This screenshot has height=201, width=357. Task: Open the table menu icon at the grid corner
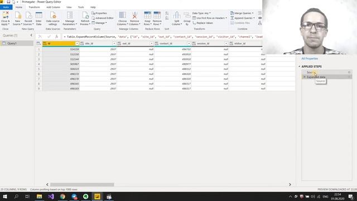[x=38, y=44]
